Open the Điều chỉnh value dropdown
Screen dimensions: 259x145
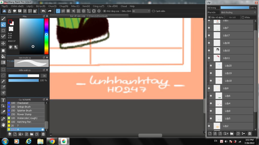click(x=141, y=11)
